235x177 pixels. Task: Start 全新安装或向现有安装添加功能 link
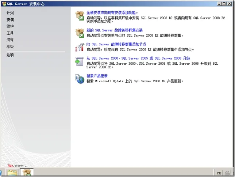point(112,13)
